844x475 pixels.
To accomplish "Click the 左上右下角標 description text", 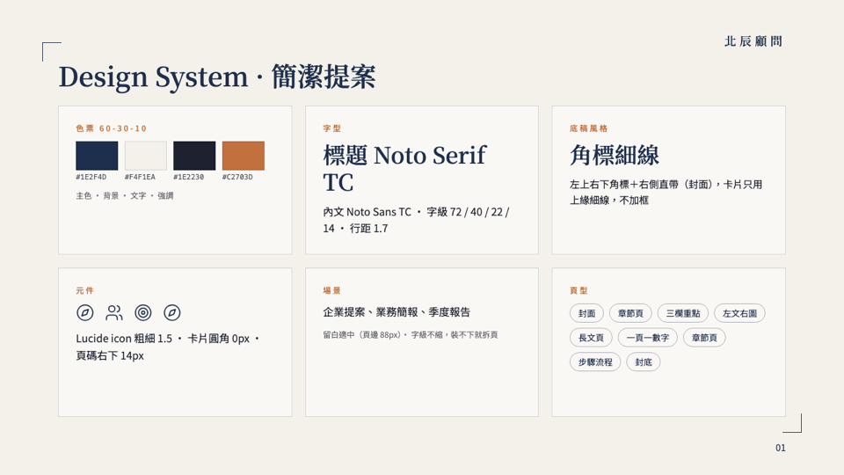I will click(666, 193).
